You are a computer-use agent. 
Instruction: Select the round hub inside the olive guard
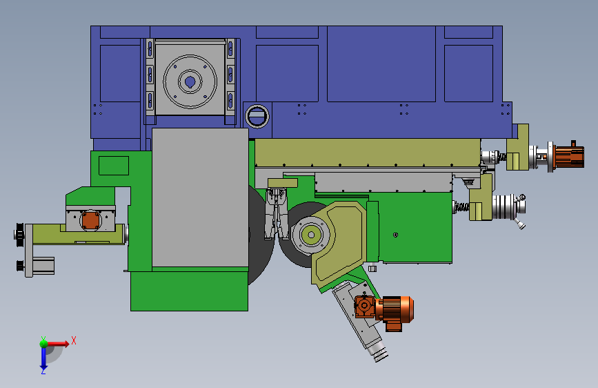[311, 235]
